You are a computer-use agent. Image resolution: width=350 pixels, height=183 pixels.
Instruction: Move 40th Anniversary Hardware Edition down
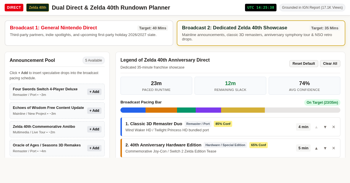[x=325, y=148]
